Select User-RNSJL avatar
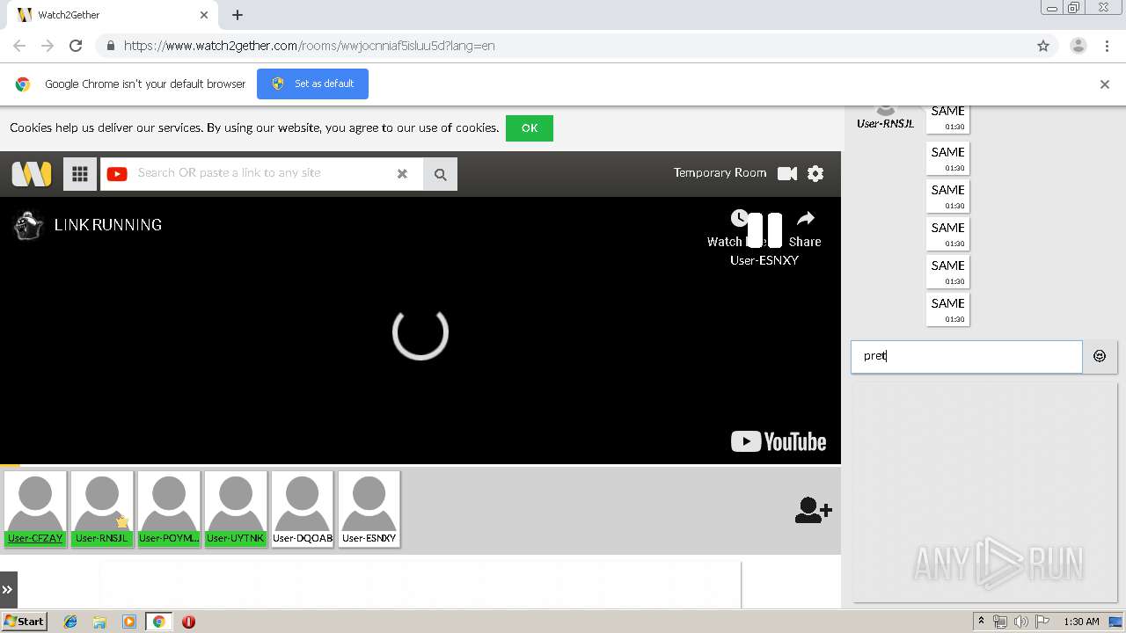Image resolution: width=1126 pixels, height=633 pixels. 102,509
